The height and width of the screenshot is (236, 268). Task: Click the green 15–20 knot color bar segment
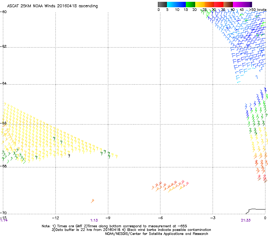pos(190,4)
